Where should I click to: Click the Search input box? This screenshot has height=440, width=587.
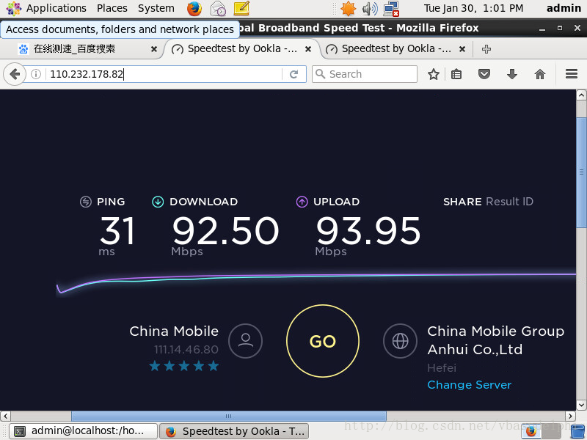point(365,74)
